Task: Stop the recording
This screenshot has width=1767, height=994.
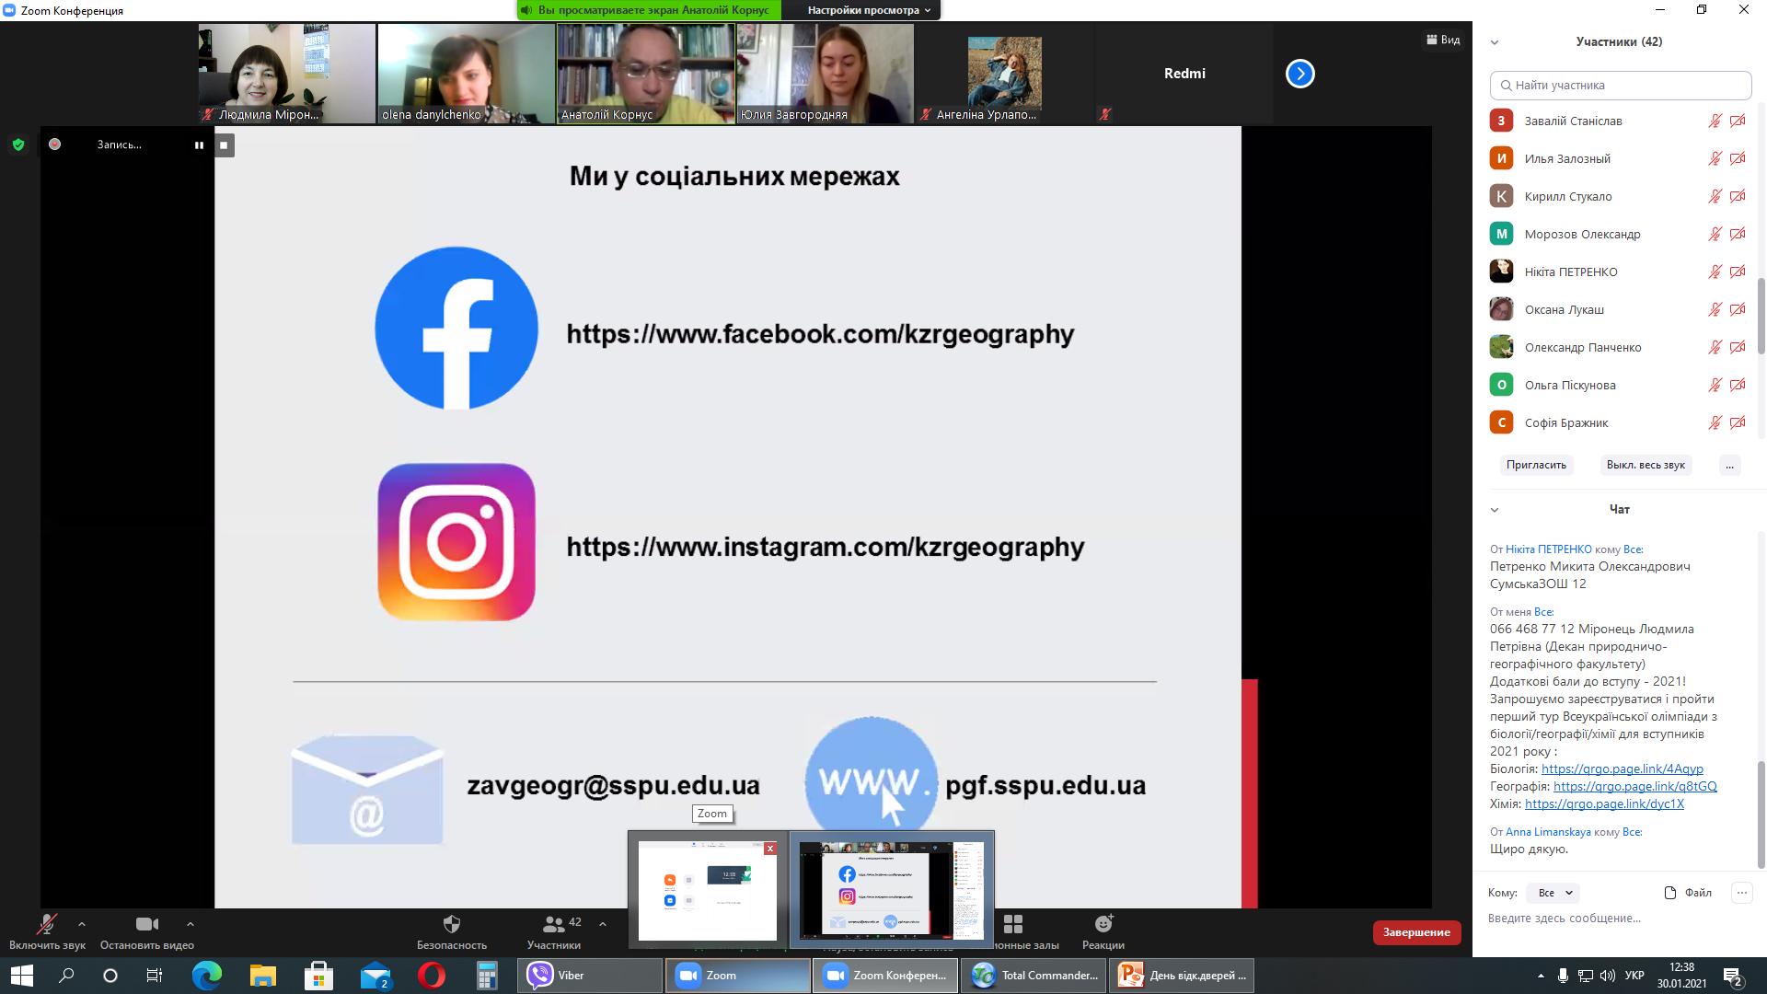Action: [x=224, y=145]
